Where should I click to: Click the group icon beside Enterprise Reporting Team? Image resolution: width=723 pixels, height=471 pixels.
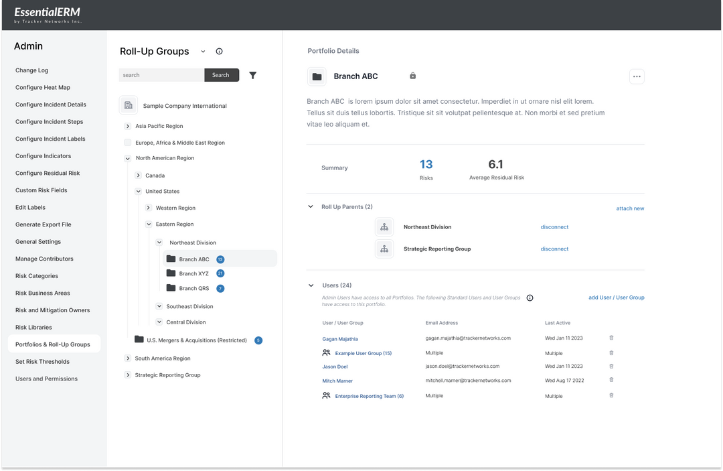[x=326, y=395]
